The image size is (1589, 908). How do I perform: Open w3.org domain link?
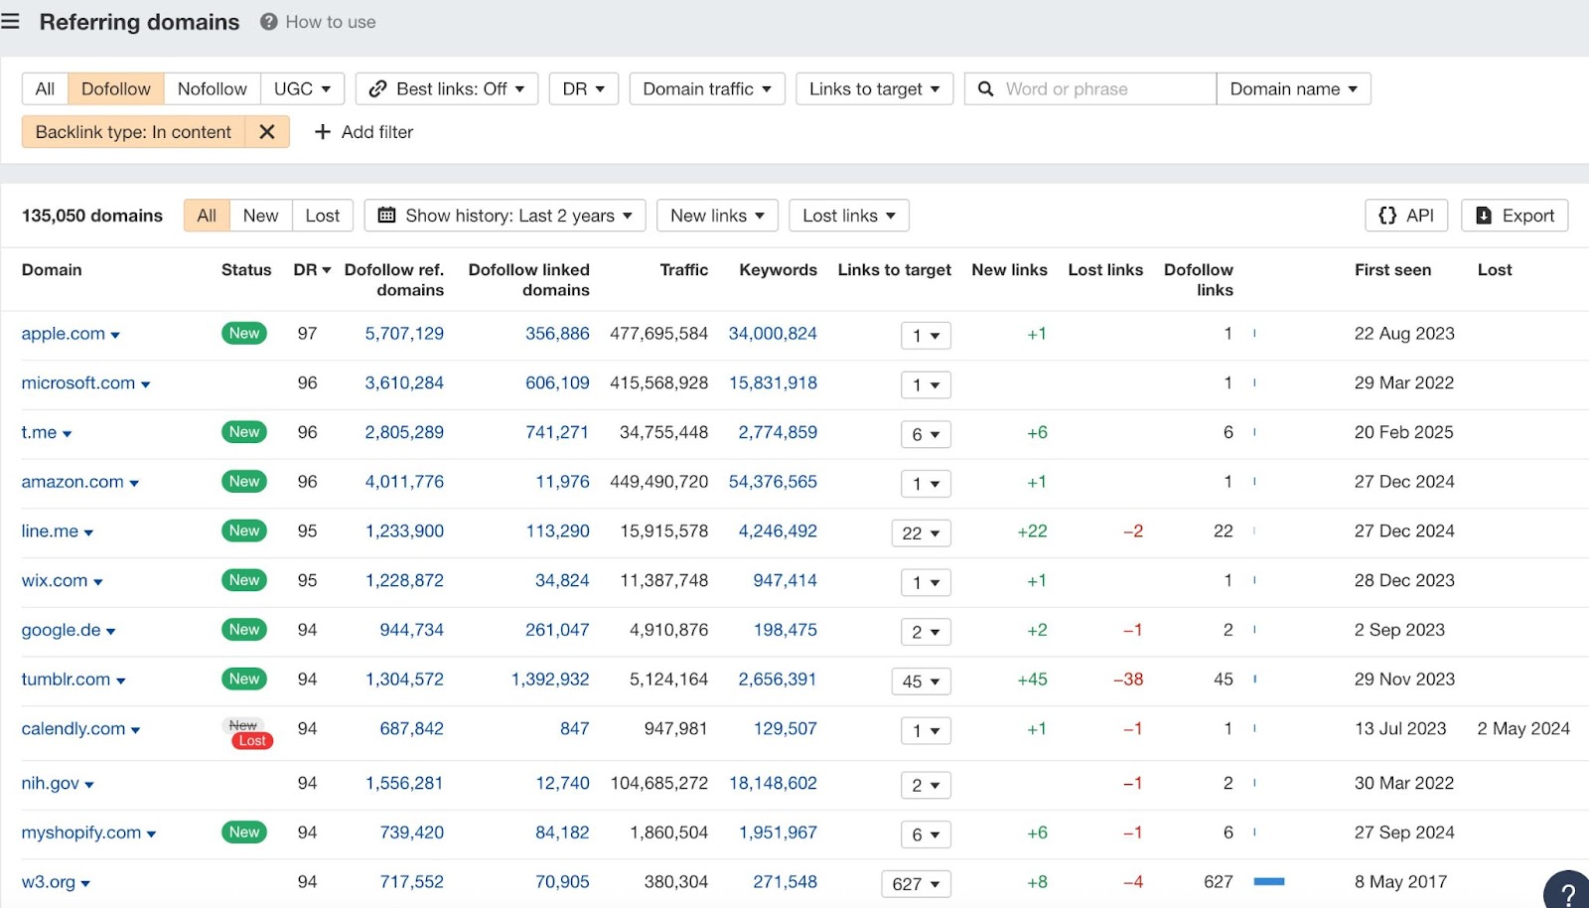tap(49, 882)
